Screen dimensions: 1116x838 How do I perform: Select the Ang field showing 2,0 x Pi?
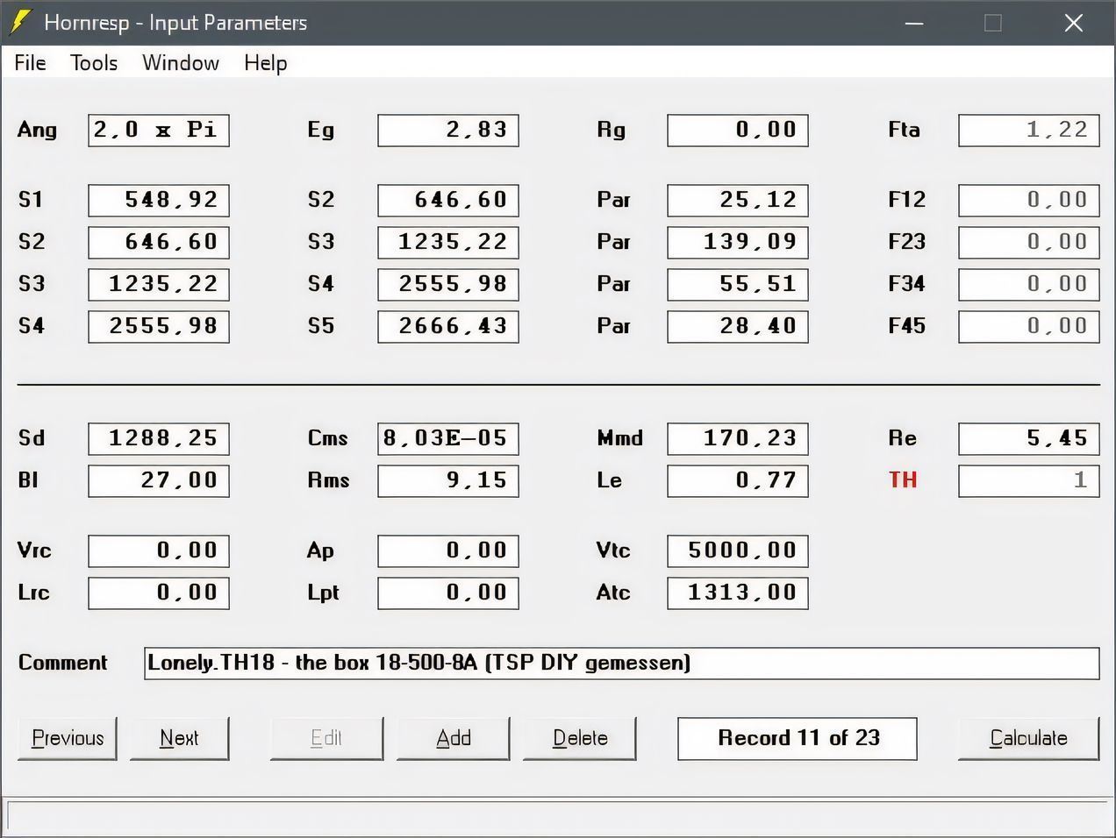(159, 130)
